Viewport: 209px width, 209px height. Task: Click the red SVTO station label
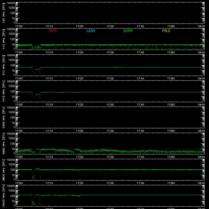pyautogui.click(x=53, y=31)
